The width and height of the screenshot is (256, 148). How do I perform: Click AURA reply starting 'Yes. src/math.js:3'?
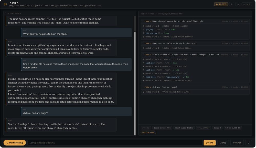click(61, 125)
